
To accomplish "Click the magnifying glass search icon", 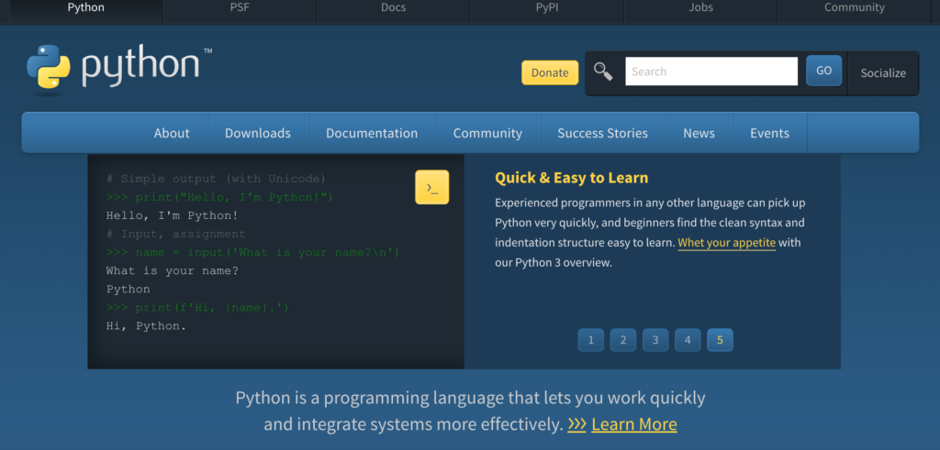I will tap(603, 71).
